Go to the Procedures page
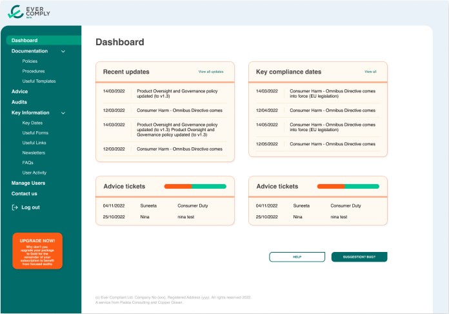The height and width of the screenshot is (314, 449). (x=34, y=71)
